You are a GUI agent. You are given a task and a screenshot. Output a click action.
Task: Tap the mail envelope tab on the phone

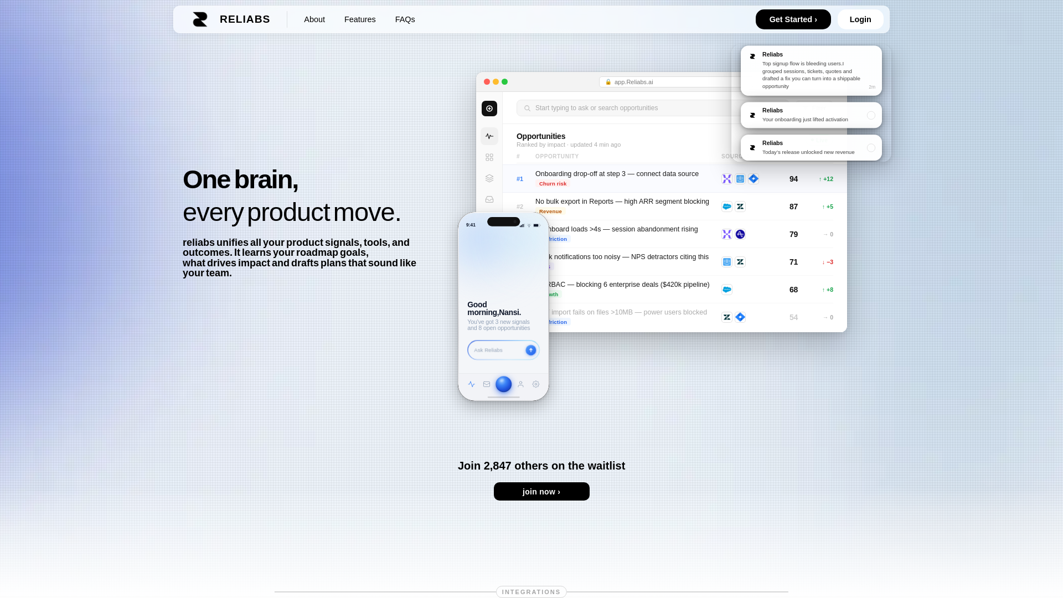click(x=487, y=384)
